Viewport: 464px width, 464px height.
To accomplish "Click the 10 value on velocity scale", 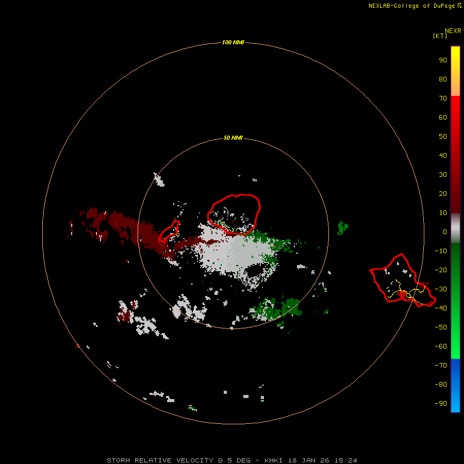I will [x=443, y=213].
